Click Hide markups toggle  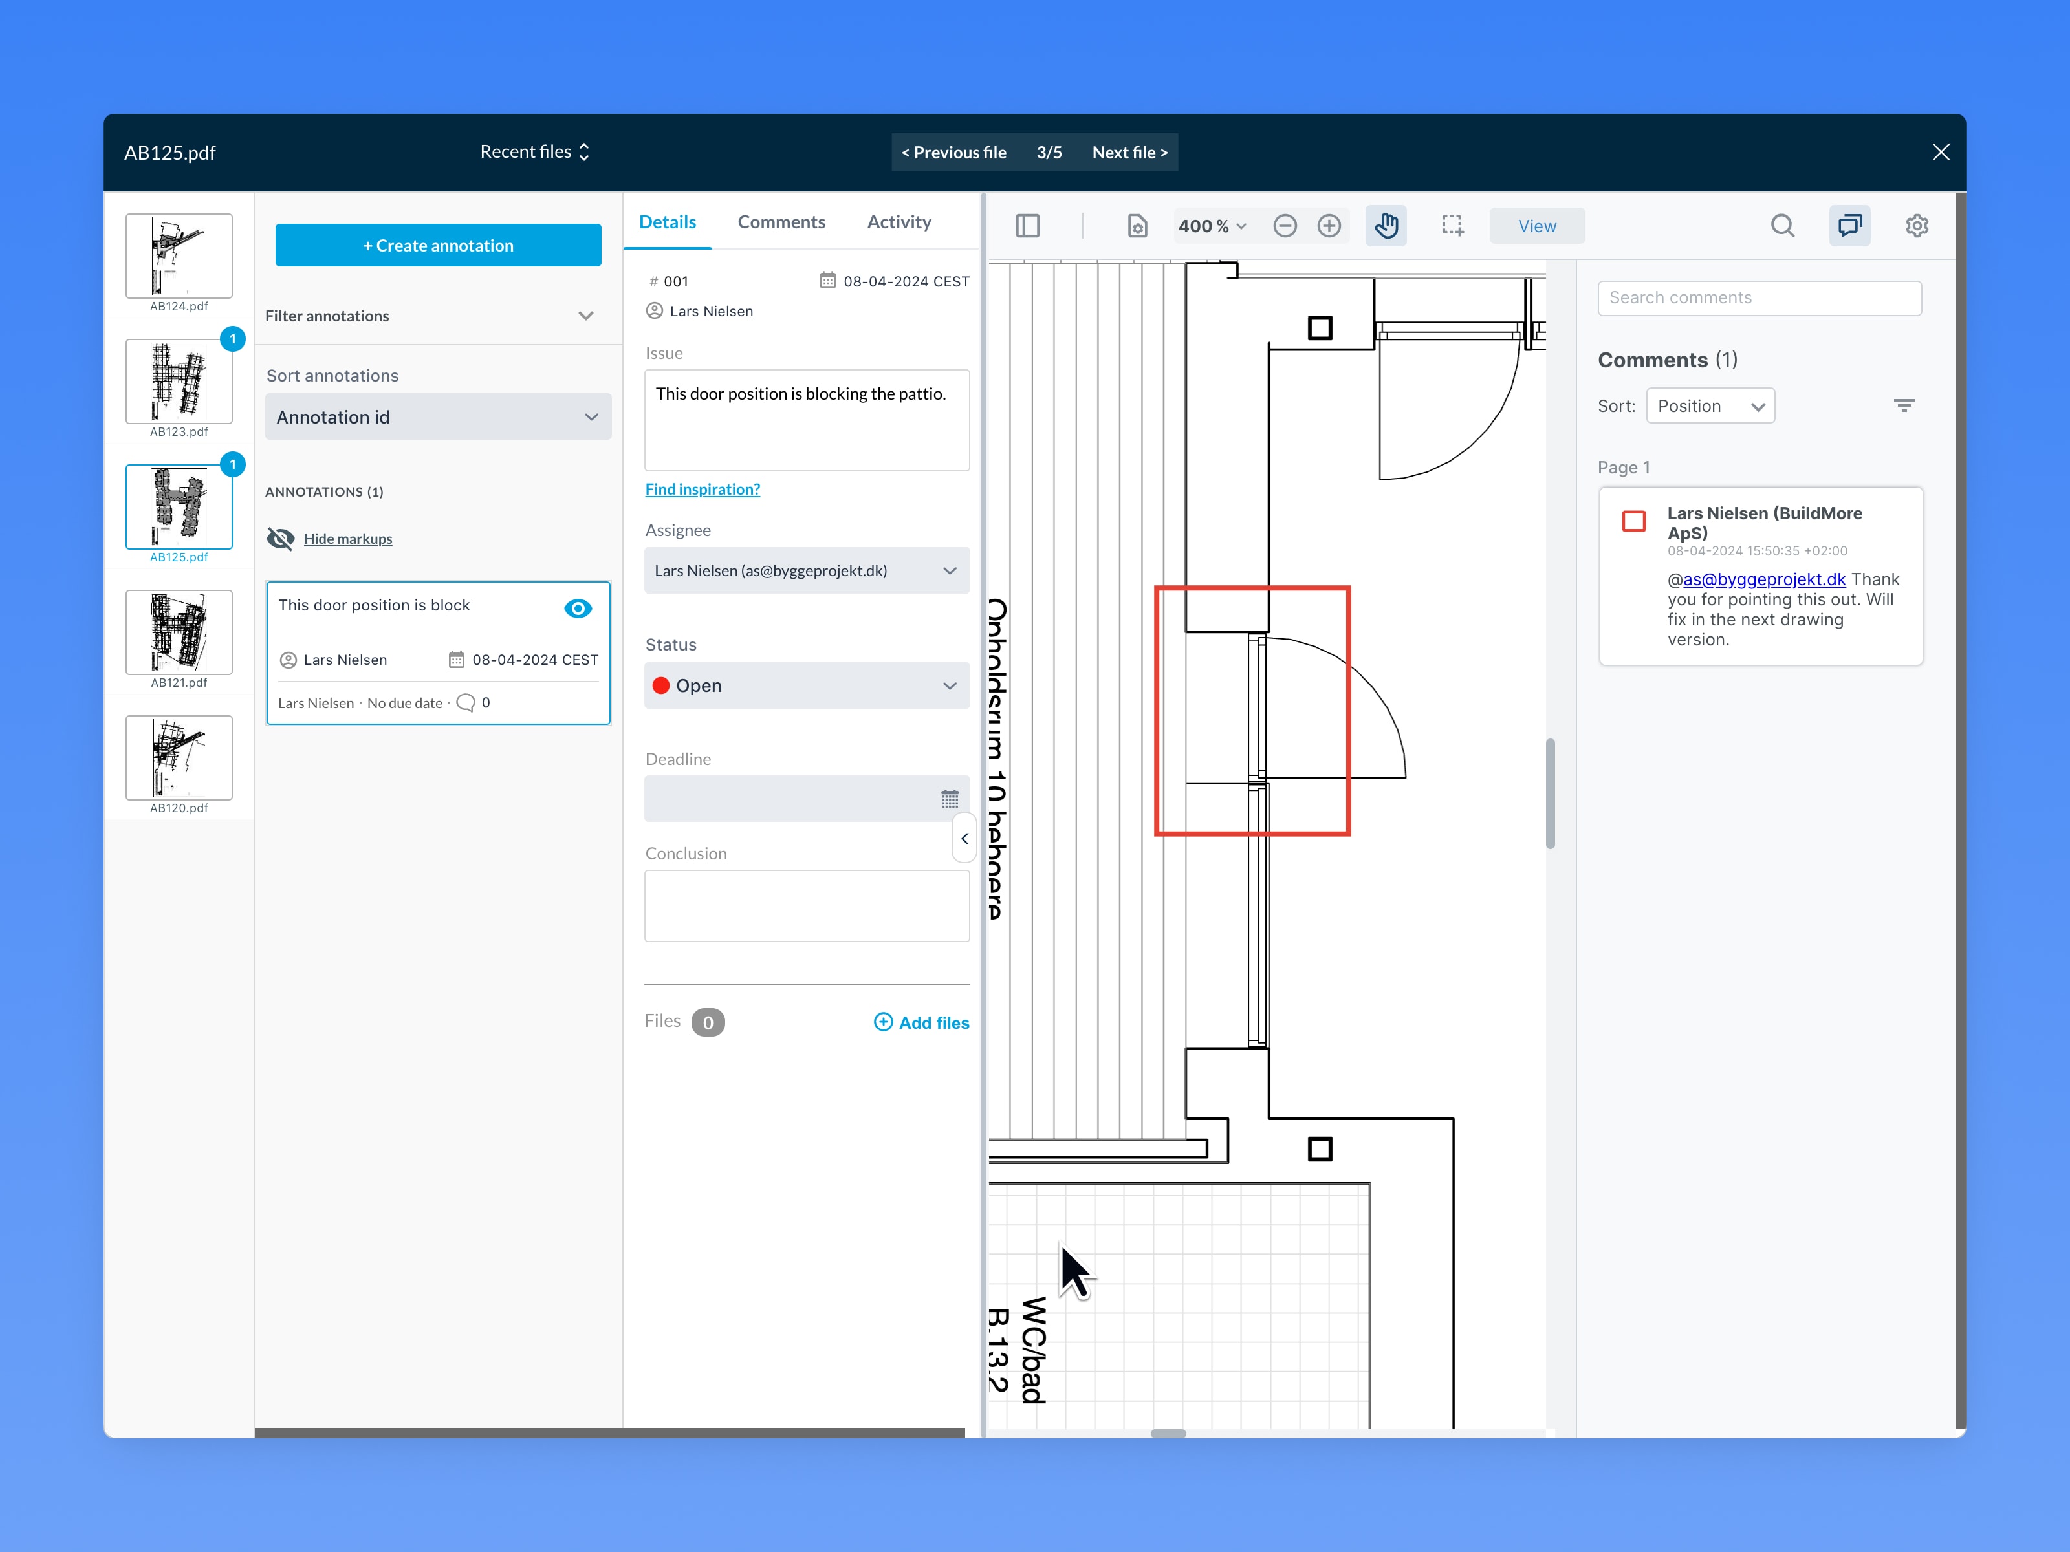pos(347,539)
